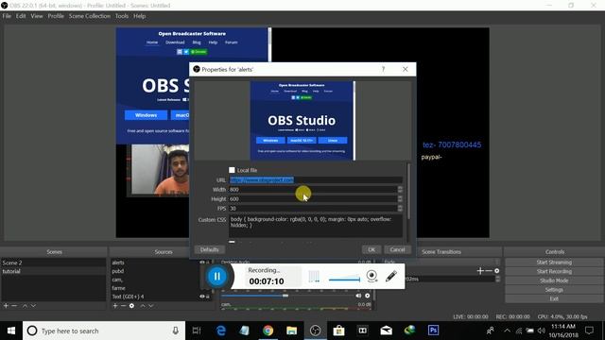Toggle lock on alerts source
Viewport: 605px width, 340px height.
208,263
